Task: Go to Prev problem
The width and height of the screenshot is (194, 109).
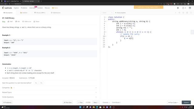Action: coord(80,102)
